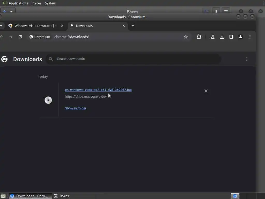
Task: Click Show in folder link
Action: (x=76, y=108)
